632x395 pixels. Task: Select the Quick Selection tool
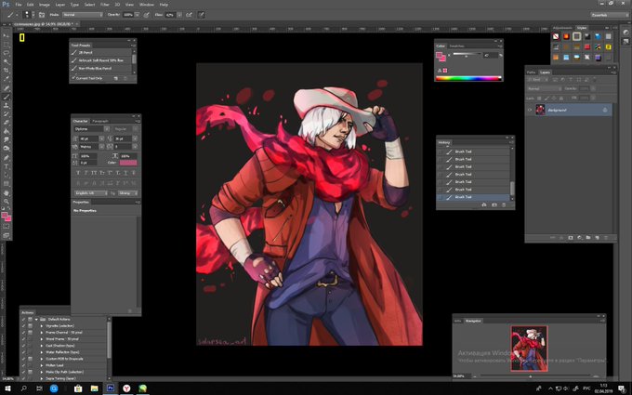[7, 61]
